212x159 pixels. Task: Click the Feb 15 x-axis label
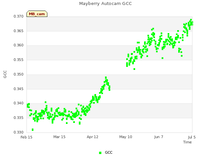(26, 137)
